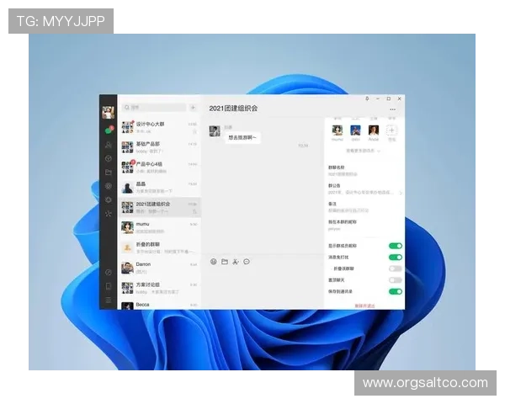Open chat history bubble icon in toolbar
Viewport: 505px width, 404px height.
click(247, 262)
